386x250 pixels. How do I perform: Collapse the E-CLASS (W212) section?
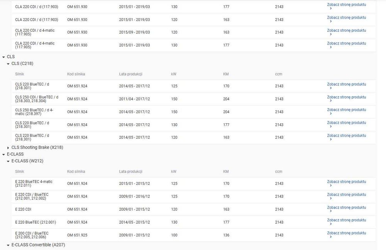pos(8,161)
